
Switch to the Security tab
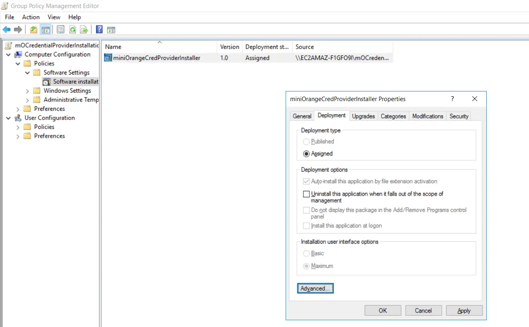click(x=459, y=116)
